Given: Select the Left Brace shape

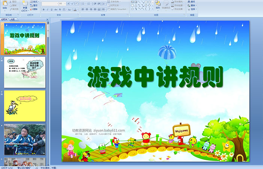Looking at the screenshot, I should (146, 9).
